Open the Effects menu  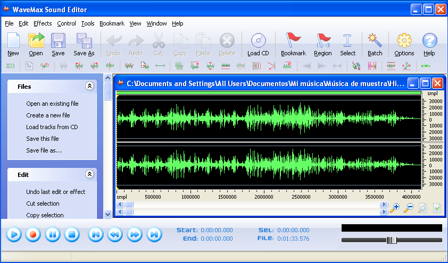tap(43, 23)
